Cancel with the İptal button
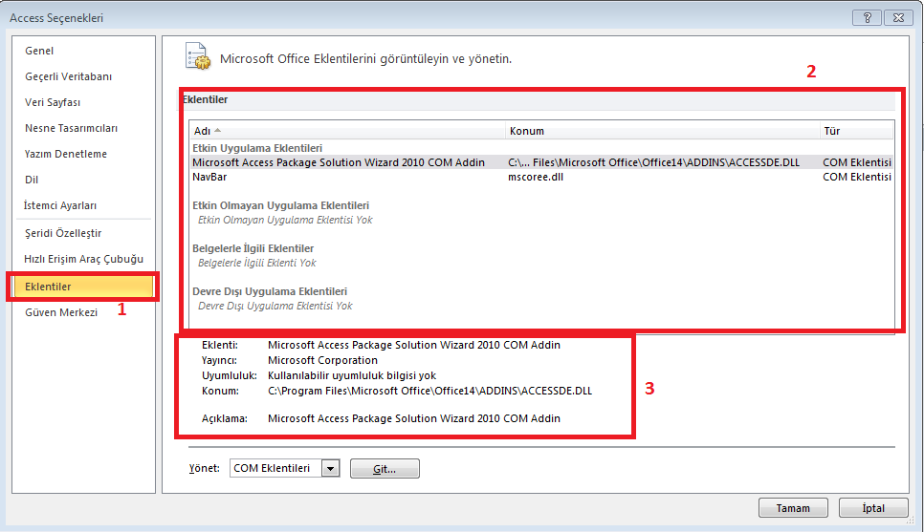Viewport: 924px width, 532px height. (x=873, y=508)
